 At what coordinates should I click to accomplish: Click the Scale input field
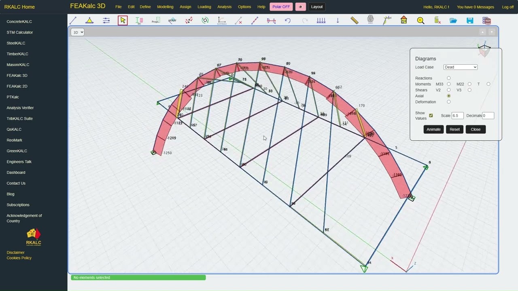point(458,116)
